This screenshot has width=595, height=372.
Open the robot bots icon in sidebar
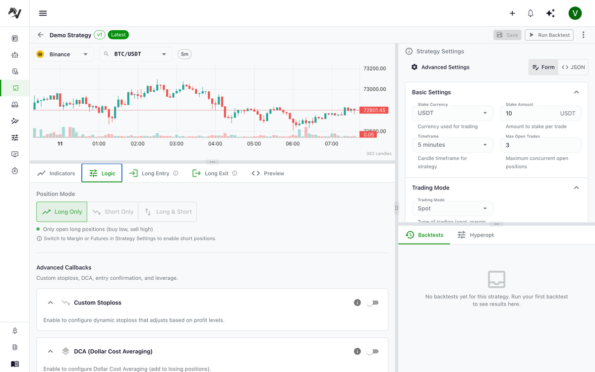15,55
